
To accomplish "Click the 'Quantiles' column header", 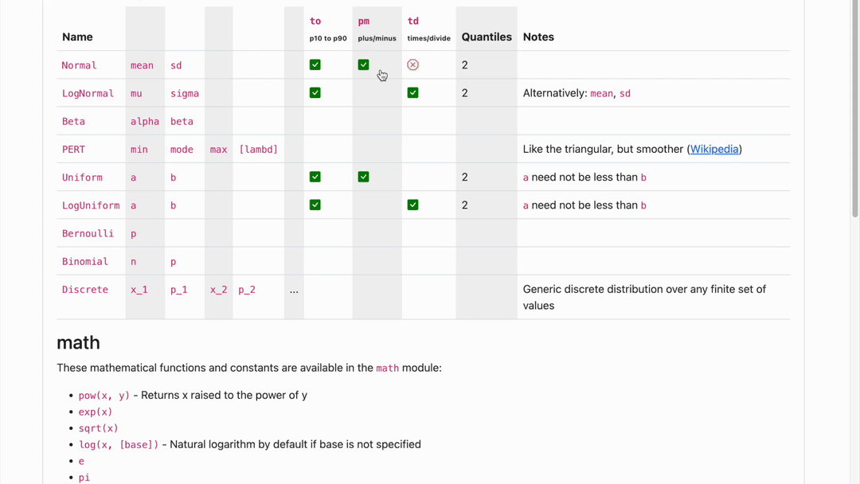I will point(487,37).
